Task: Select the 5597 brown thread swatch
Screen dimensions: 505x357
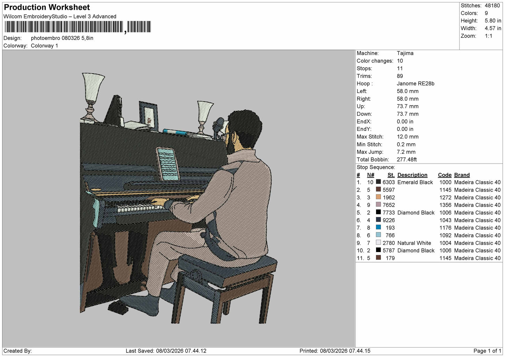Action: (x=378, y=190)
